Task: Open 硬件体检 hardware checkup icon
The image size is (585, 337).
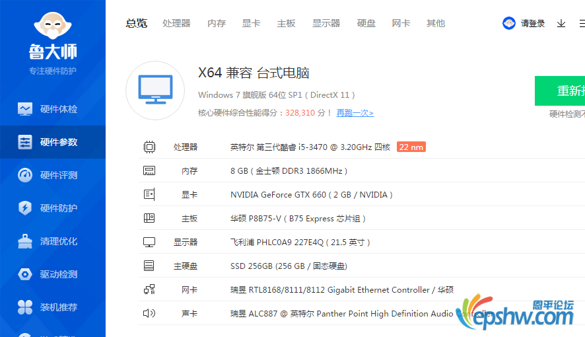Action: [x=25, y=109]
